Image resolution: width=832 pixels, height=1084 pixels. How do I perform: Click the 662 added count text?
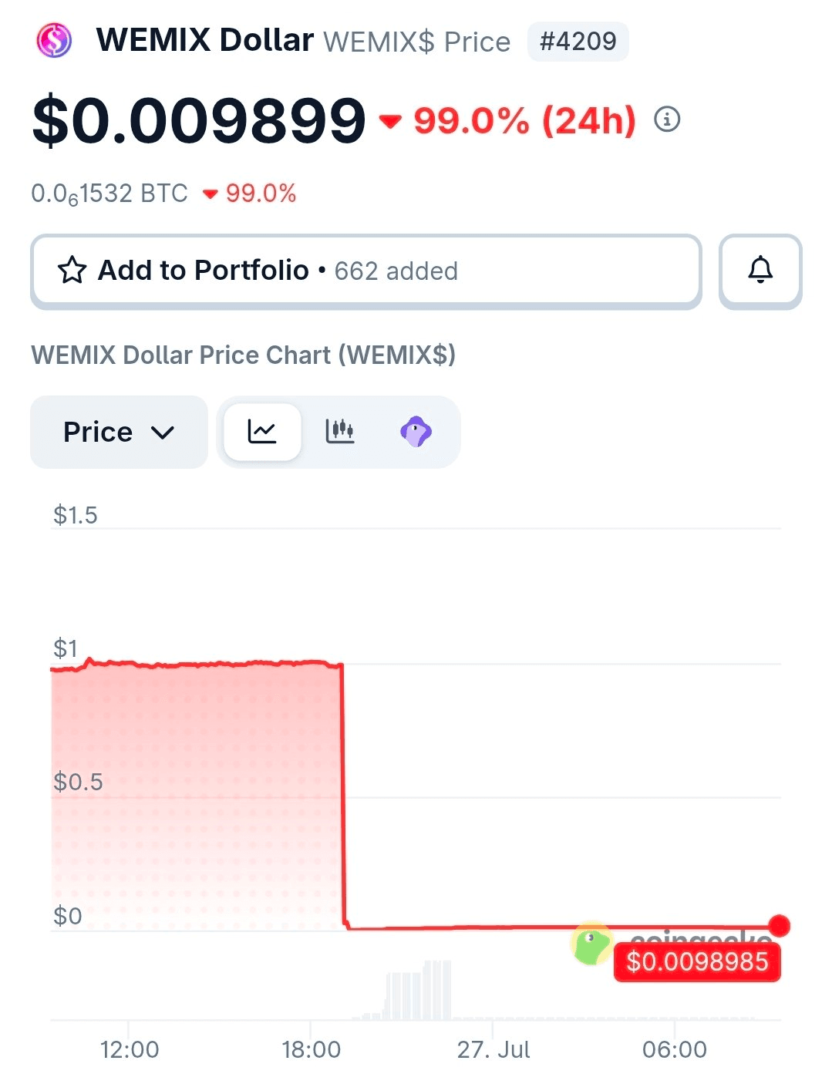396,271
